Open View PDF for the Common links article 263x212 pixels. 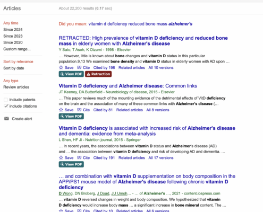[71, 116]
